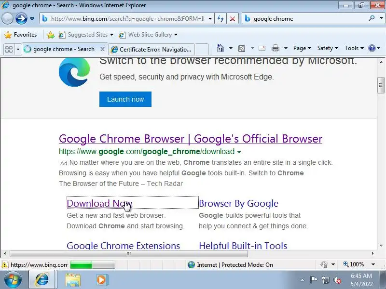Open the Browser By Google link

(238, 203)
